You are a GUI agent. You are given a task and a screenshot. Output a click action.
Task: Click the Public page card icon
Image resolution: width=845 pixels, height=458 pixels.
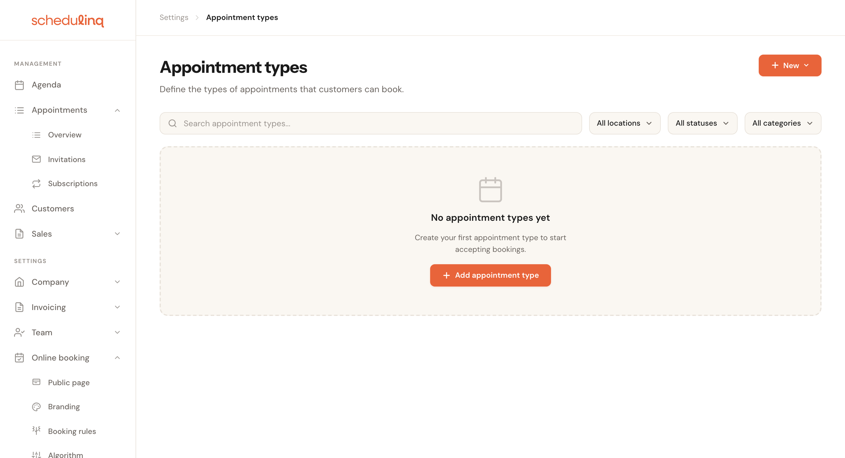(36, 382)
